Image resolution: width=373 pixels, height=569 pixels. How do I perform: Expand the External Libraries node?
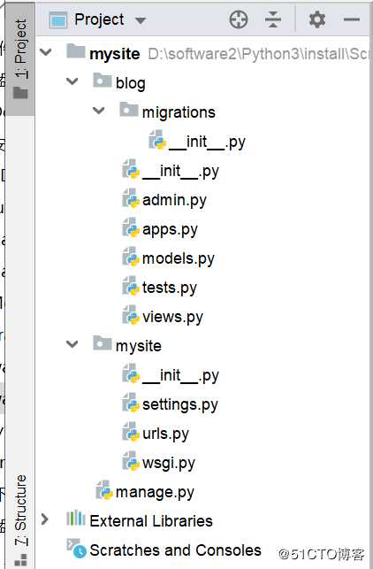44,519
